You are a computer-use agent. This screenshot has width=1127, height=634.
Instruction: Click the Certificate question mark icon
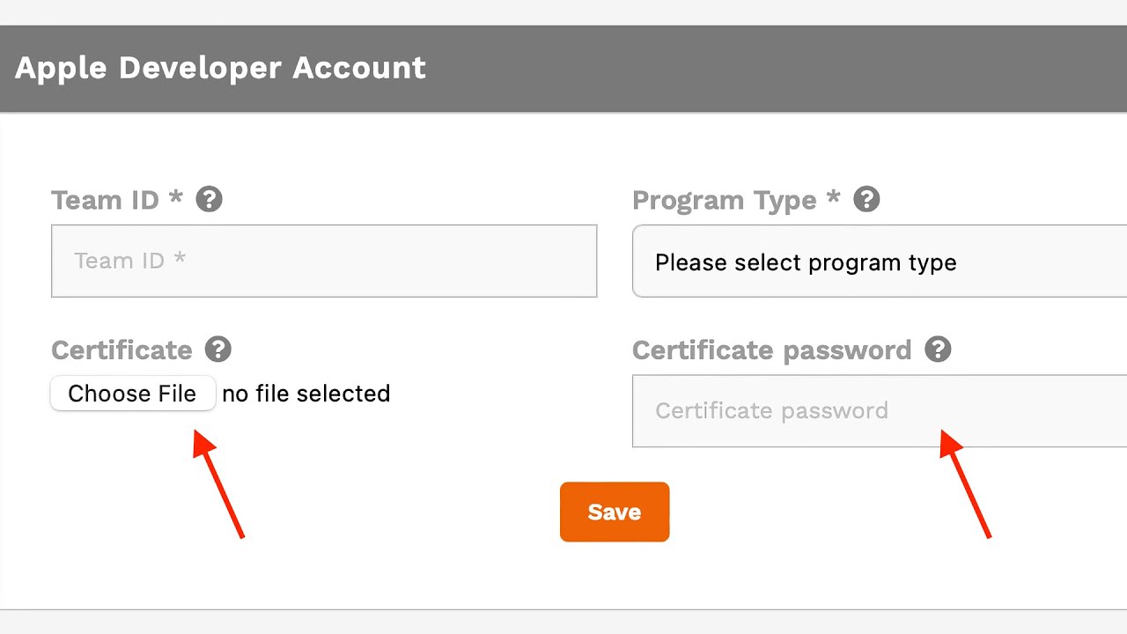(217, 350)
